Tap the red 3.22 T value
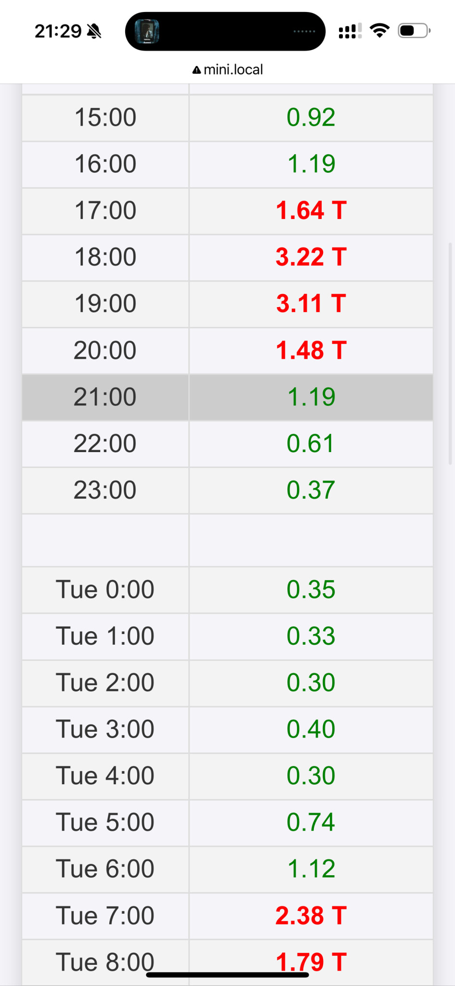 point(311,257)
